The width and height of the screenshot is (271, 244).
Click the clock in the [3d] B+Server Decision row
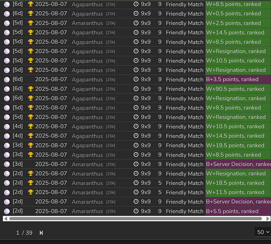136,164
